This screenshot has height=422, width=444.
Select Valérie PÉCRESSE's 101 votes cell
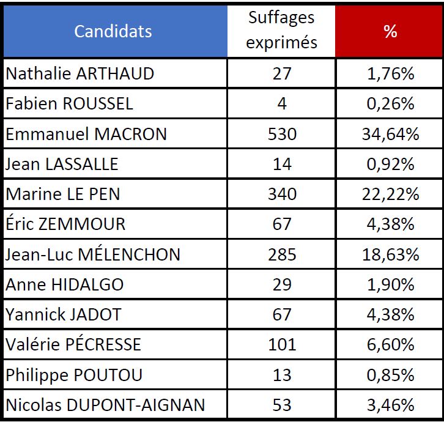pos(282,344)
